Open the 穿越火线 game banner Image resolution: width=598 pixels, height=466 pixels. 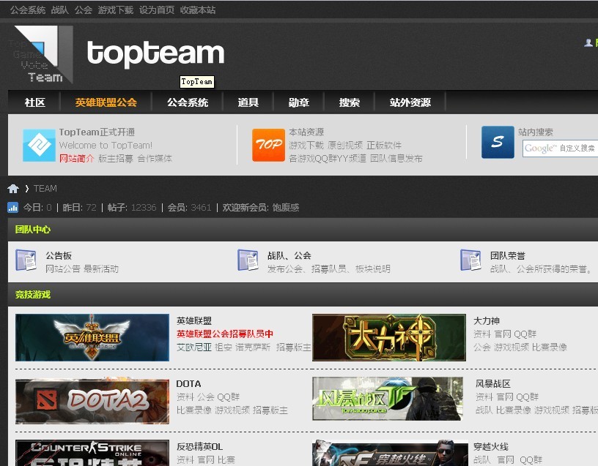pyautogui.click(x=390, y=453)
